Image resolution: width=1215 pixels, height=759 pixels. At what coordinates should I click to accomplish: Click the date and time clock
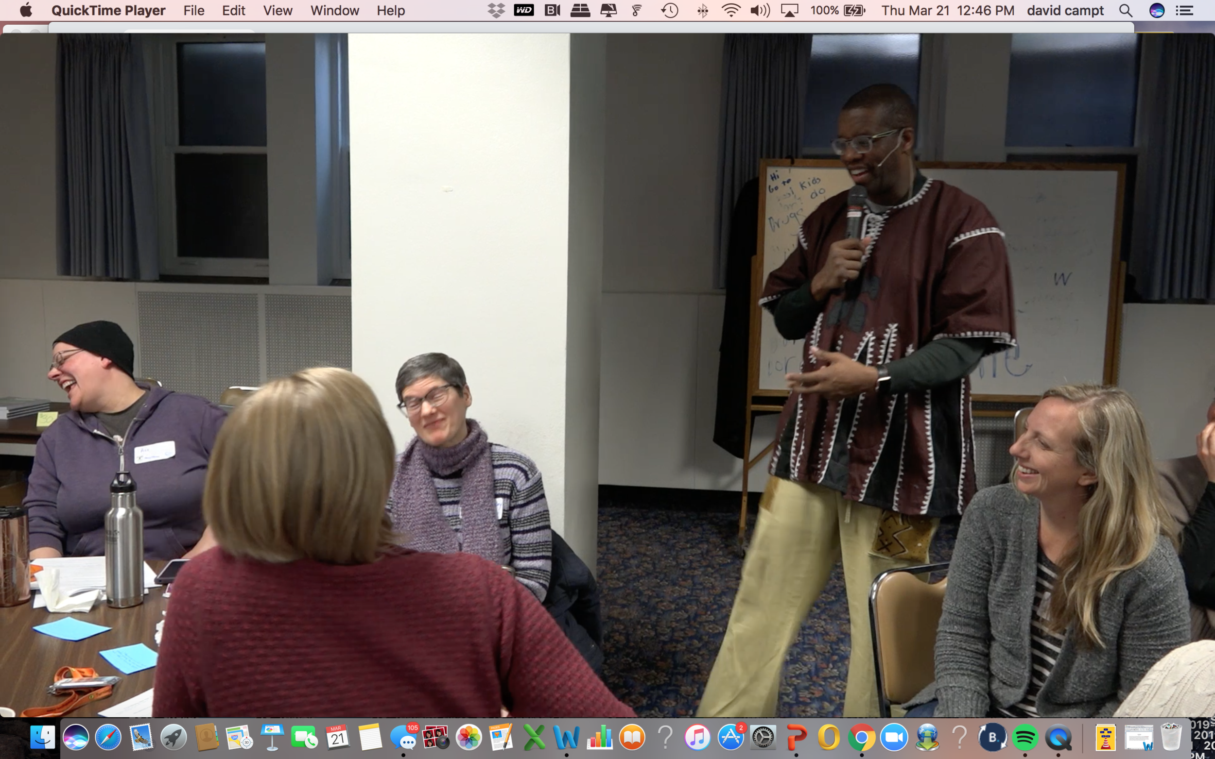947,10
